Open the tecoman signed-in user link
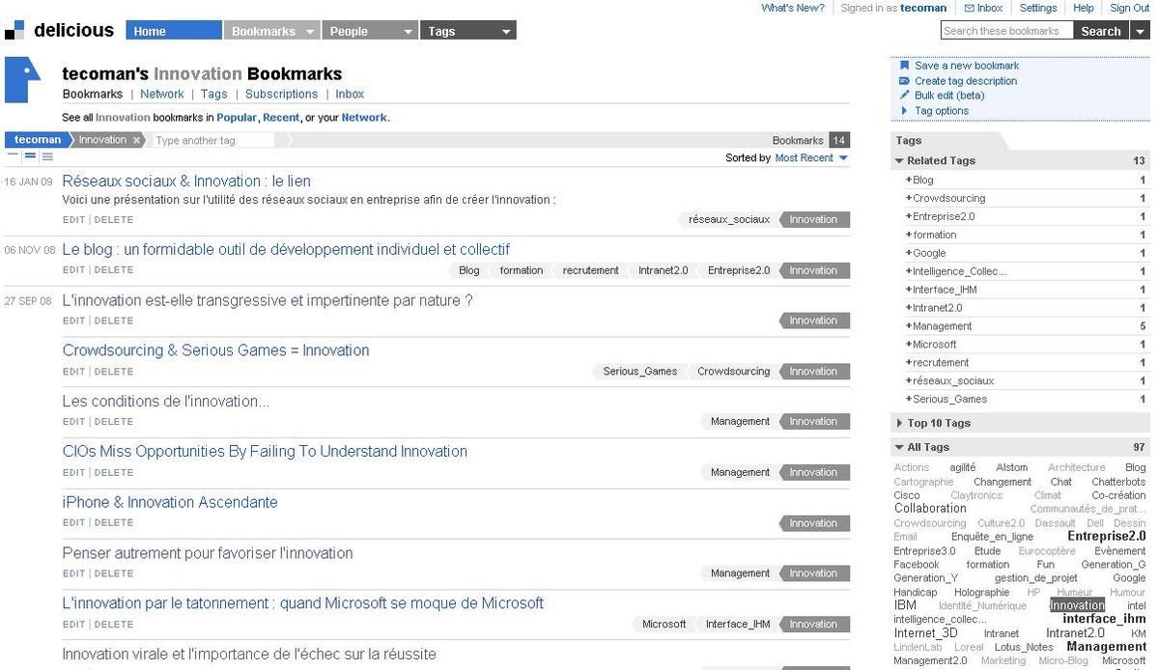Image resolution: width=1158 pixels, height=670 pixels. (923, 8)
